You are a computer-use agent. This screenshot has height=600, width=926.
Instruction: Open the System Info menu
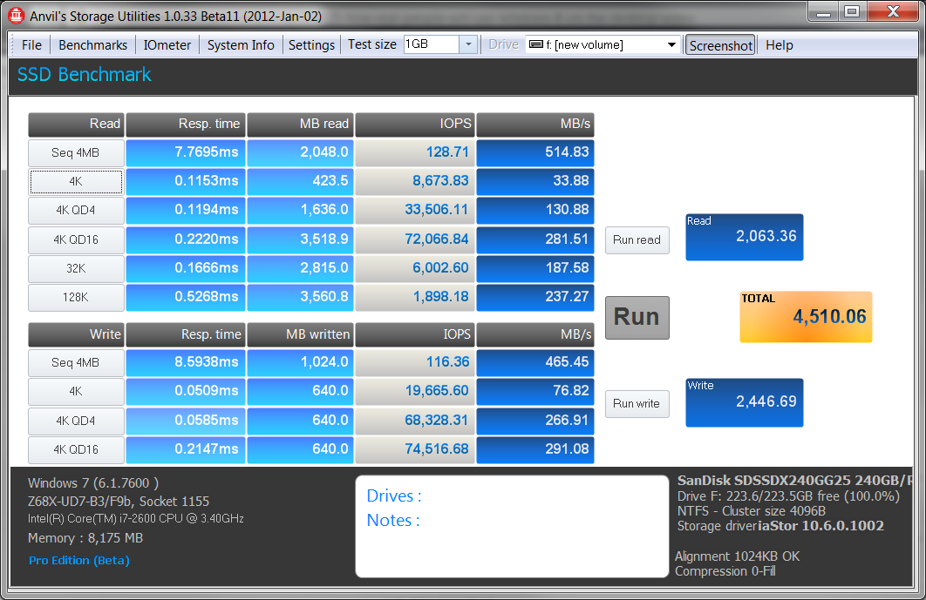(x=241, y=45)
